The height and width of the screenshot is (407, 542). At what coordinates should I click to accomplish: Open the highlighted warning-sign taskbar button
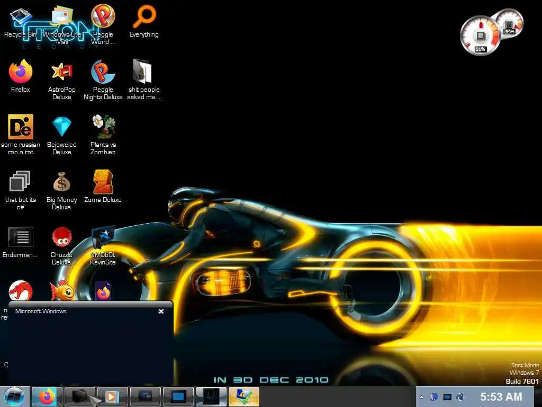(243, 396)
